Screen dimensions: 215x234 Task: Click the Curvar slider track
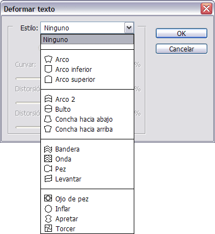pyautogui.click(x=28, y=79)
